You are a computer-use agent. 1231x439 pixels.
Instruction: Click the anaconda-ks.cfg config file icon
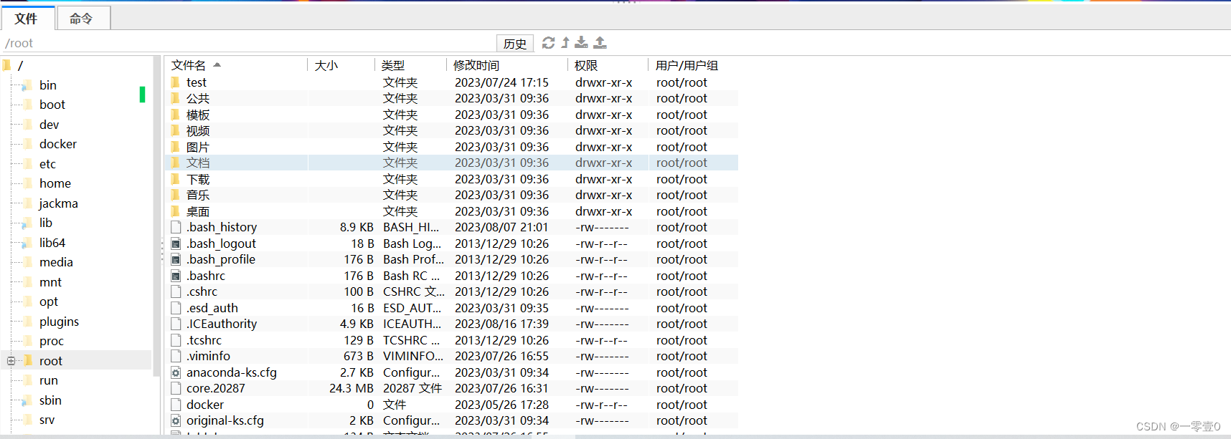click(176, 372)
